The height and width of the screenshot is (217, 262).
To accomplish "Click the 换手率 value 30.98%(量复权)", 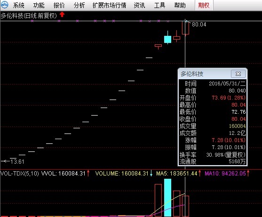I will tap(226, 155).
